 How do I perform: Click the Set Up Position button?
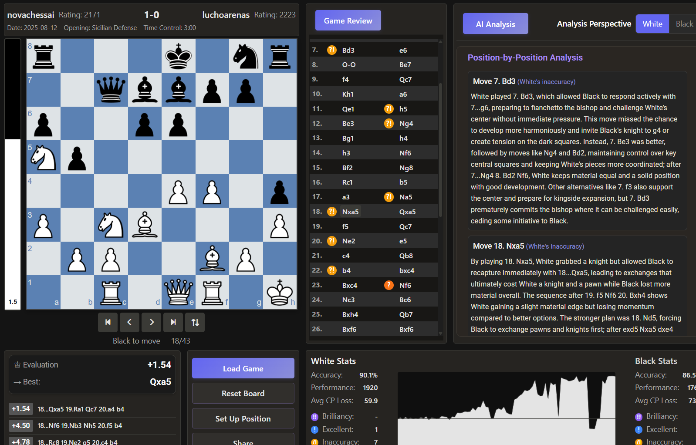click(243, 418)
